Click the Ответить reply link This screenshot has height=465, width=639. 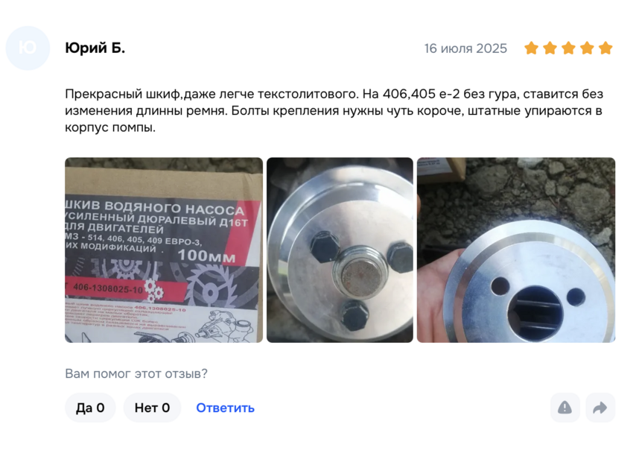click(x=226, y=408)
